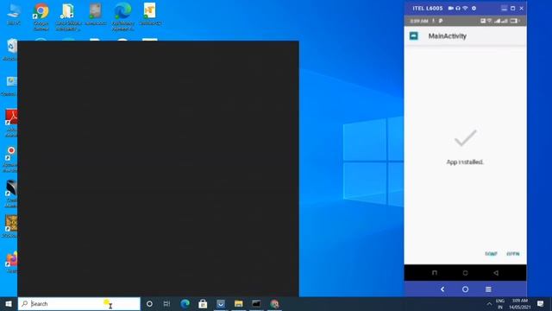Click the colorful round app icon on taskbar

pos(274,303)
